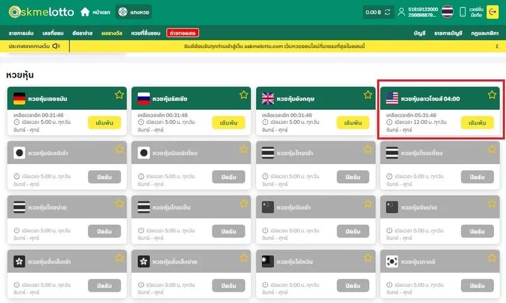Toggle favorite star on German stock lottery
506x303 pixels.
[x=120, y=95]
